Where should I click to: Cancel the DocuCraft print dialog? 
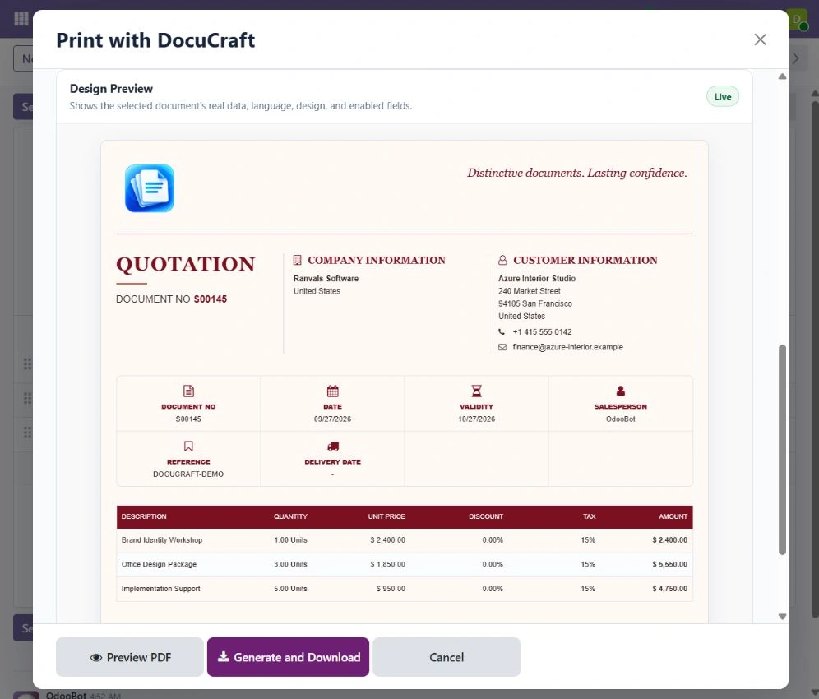[447, 657]
